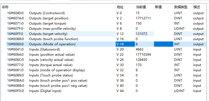Click new value cell for Controlword
Screen dimensions: 209x101
point(163,13)
